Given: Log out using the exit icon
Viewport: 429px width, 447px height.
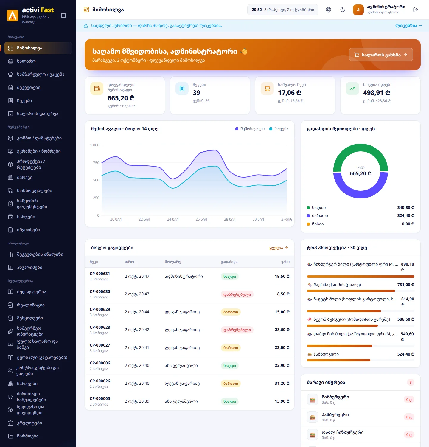Looking at the screenshot, I should tap(416, 10).
